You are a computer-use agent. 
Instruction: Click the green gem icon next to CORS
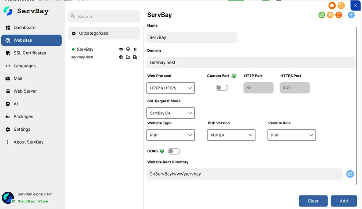click(x=162, y=151)
